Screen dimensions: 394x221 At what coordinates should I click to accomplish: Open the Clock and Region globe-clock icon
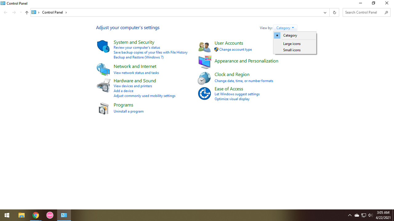click(204, 78)
